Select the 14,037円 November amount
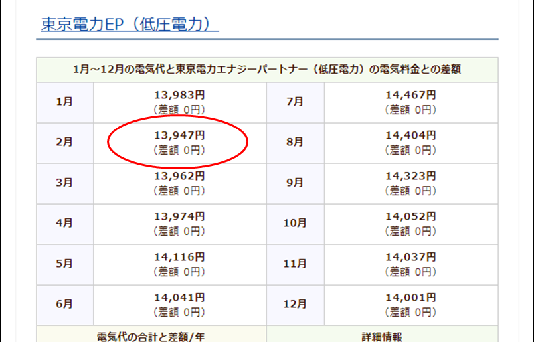Viewport: 534px width, 342px height. 410,257
